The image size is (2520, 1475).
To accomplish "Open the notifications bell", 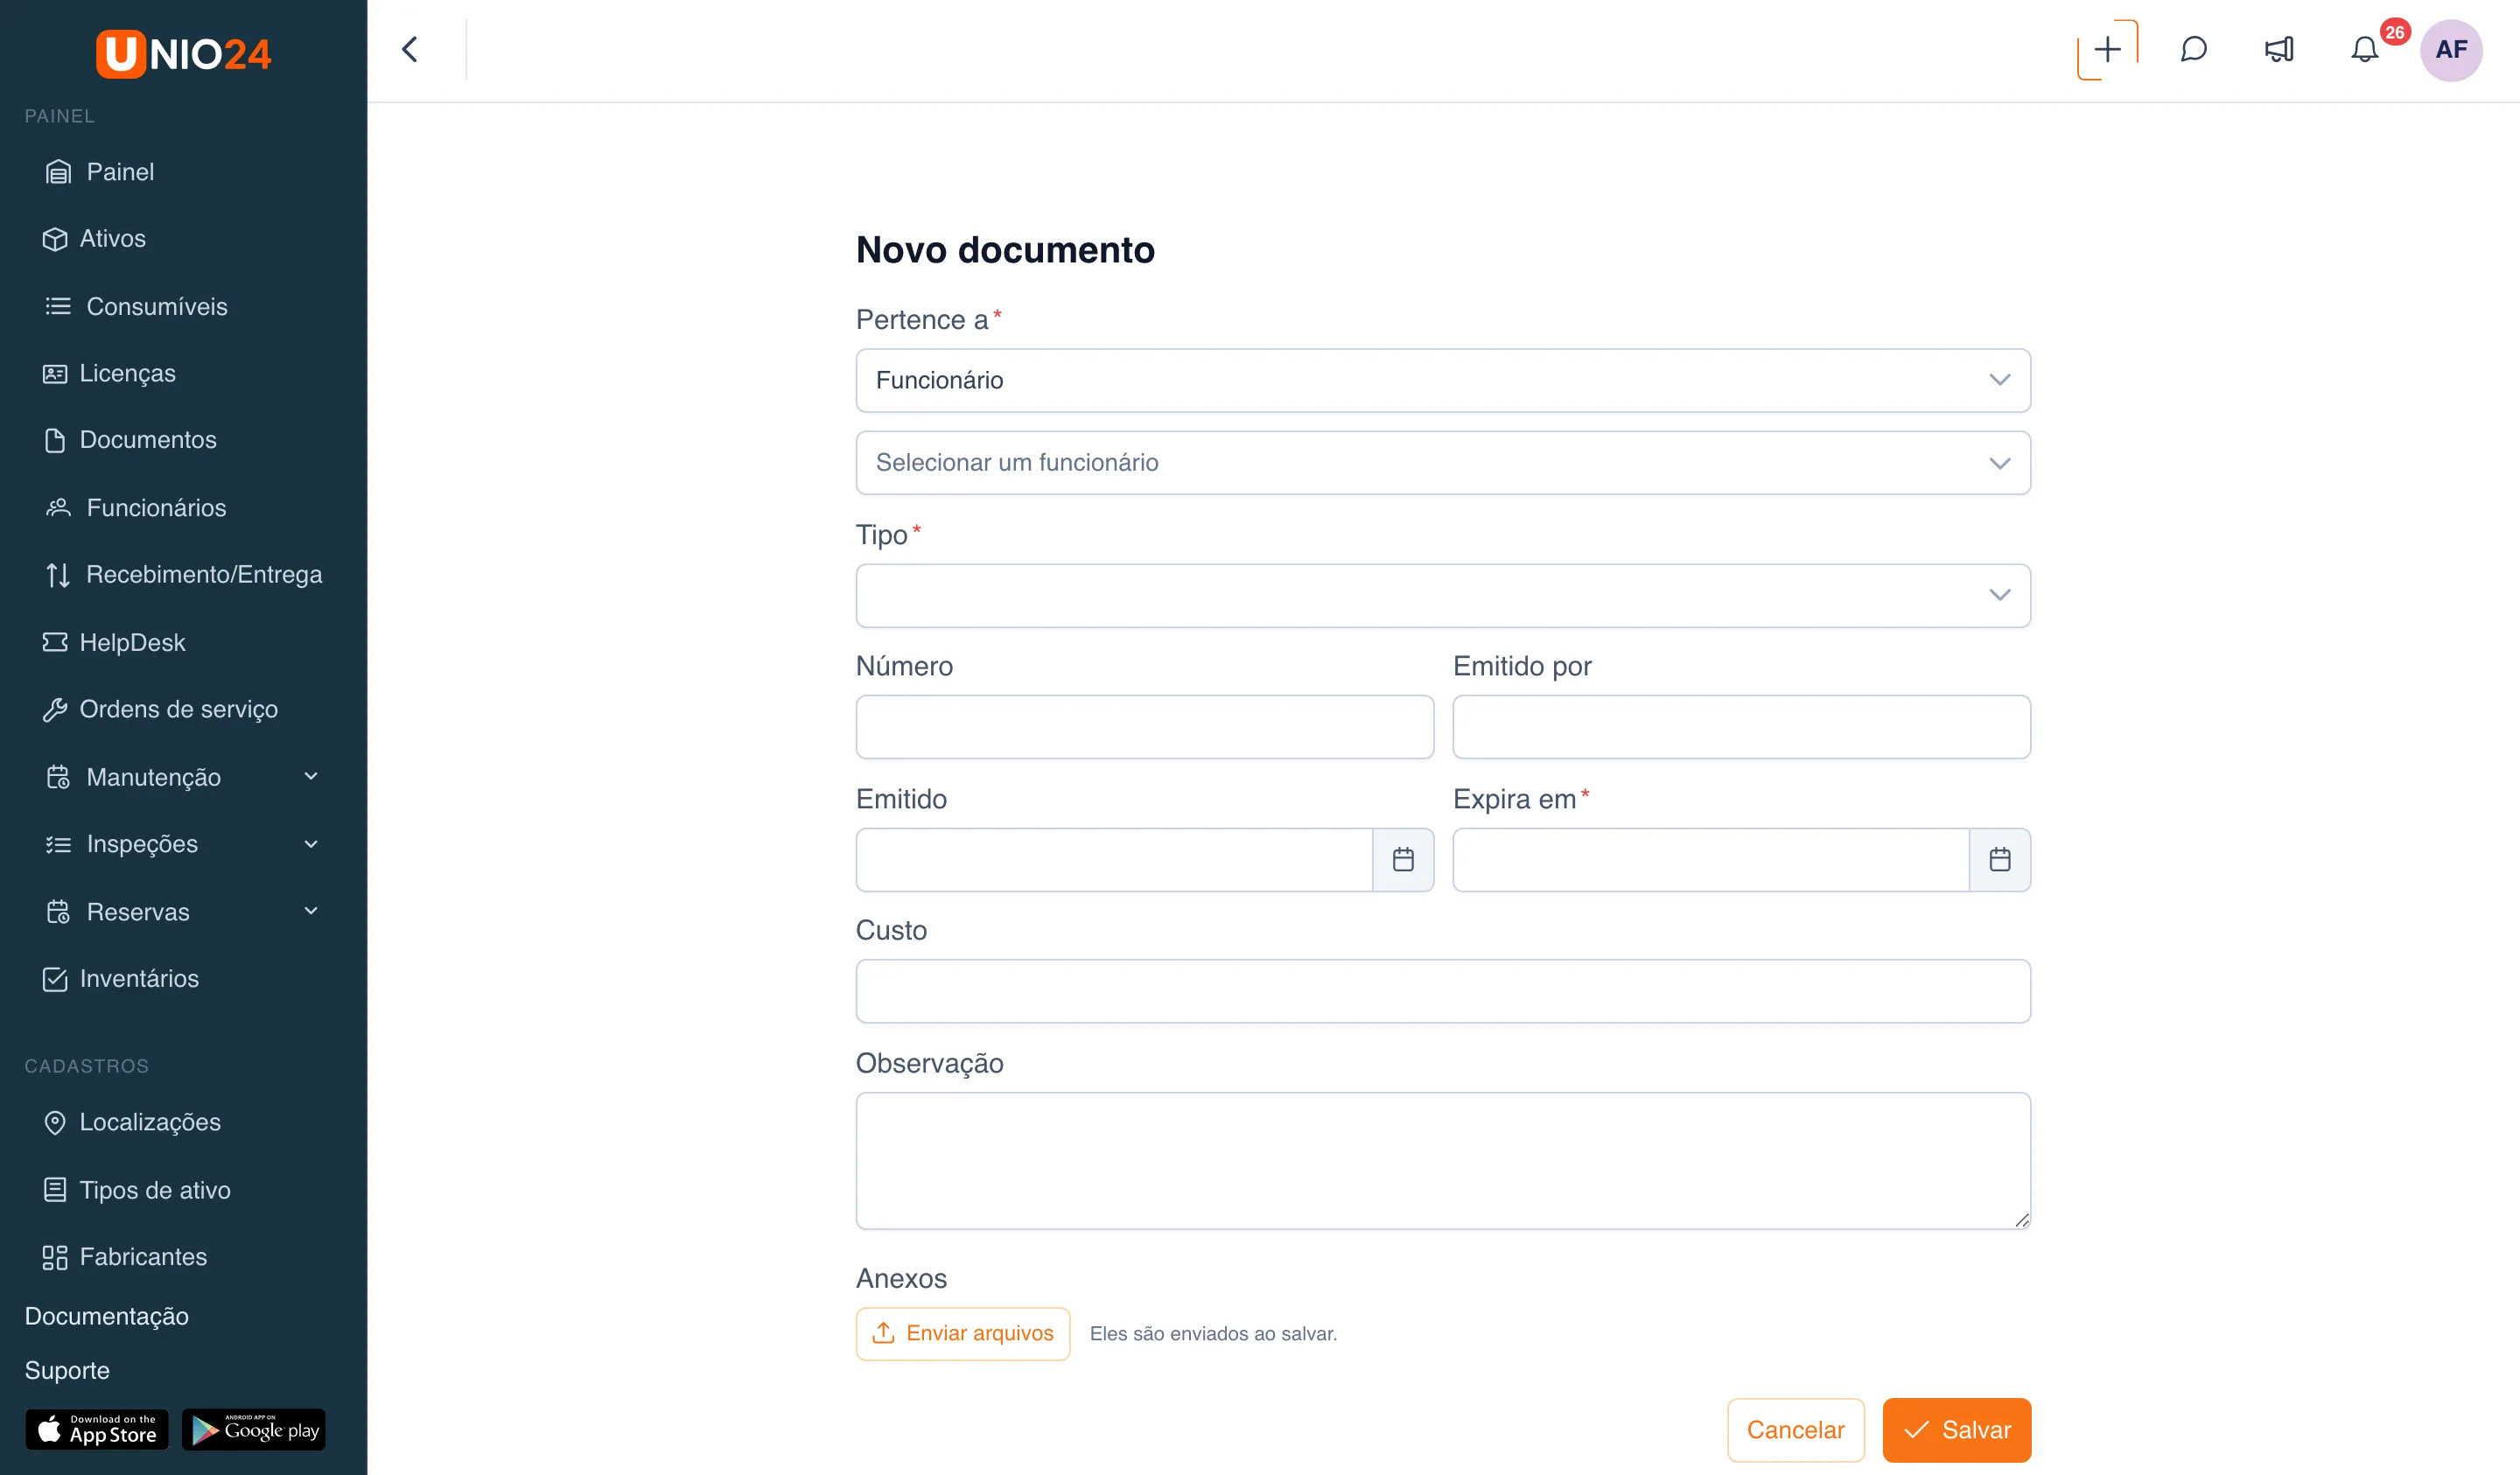I will [x=2364, y=49].
